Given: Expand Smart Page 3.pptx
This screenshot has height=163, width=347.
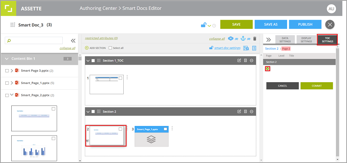Looking at the screenshot, I should point(12,71).
